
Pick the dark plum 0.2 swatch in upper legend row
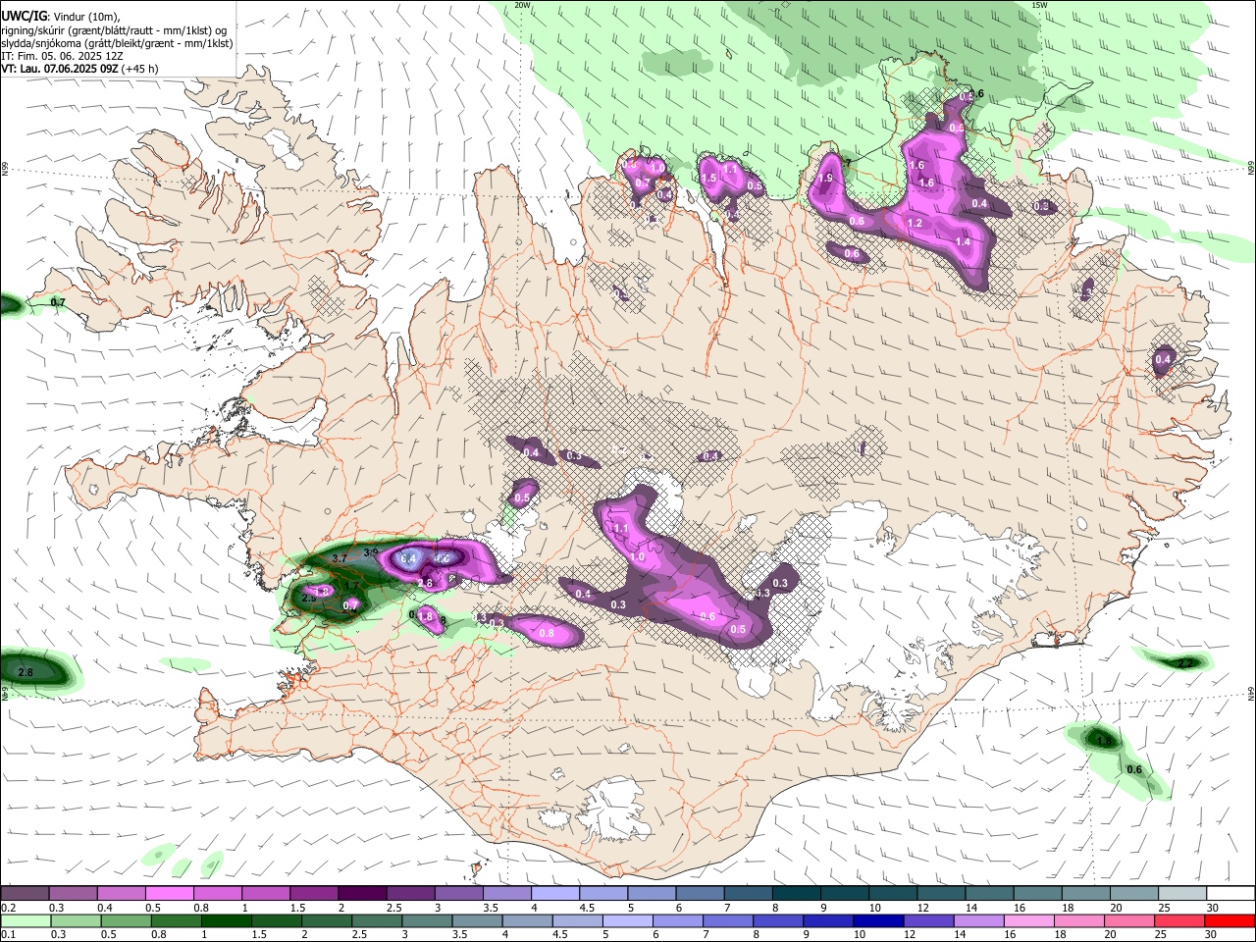(x=25, y=893)
